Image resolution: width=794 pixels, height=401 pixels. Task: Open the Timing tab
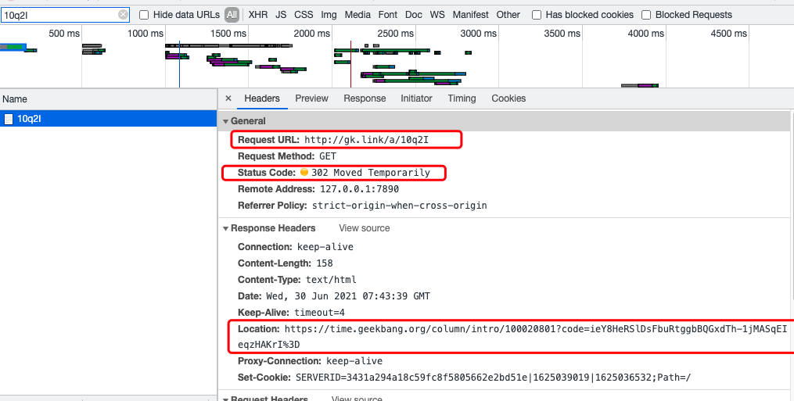tap(462, 98)
